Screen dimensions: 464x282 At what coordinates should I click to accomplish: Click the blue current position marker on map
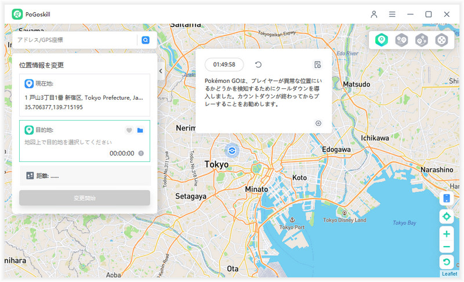point(232,151)
